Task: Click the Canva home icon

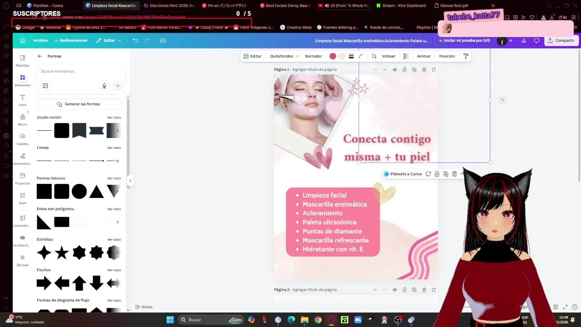Action: point(22,40)
